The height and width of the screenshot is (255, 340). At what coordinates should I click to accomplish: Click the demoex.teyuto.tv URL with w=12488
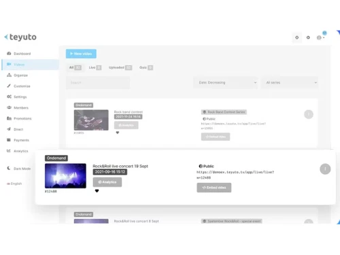point(235,175)
